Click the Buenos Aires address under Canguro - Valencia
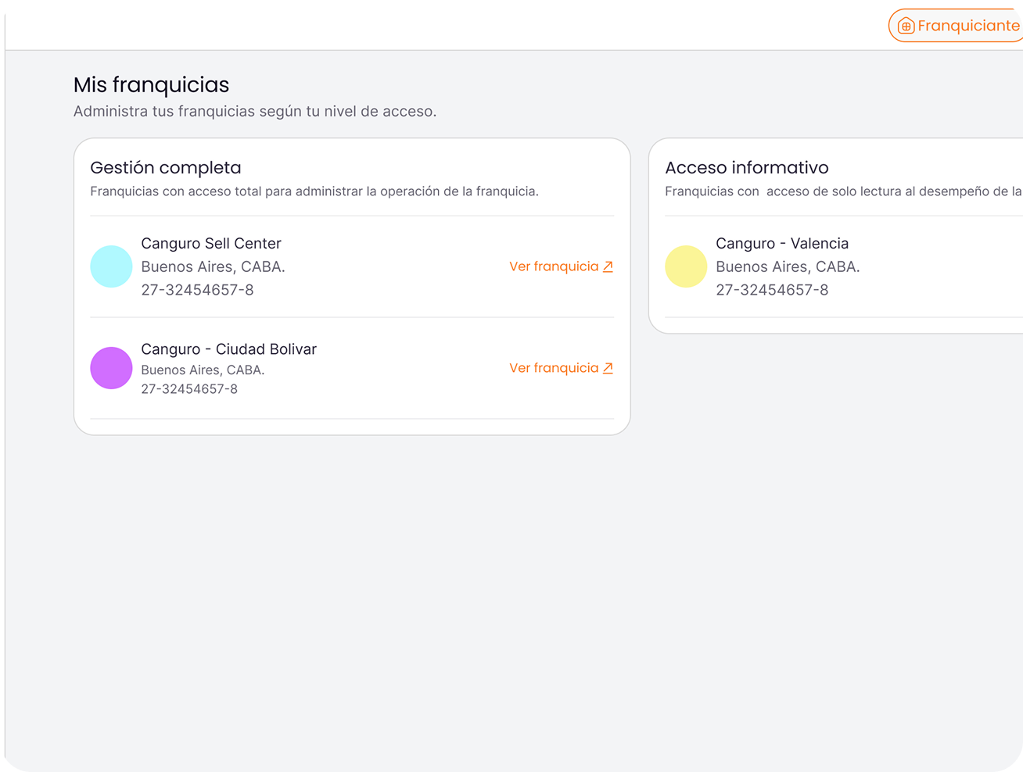 click(788, 267)
